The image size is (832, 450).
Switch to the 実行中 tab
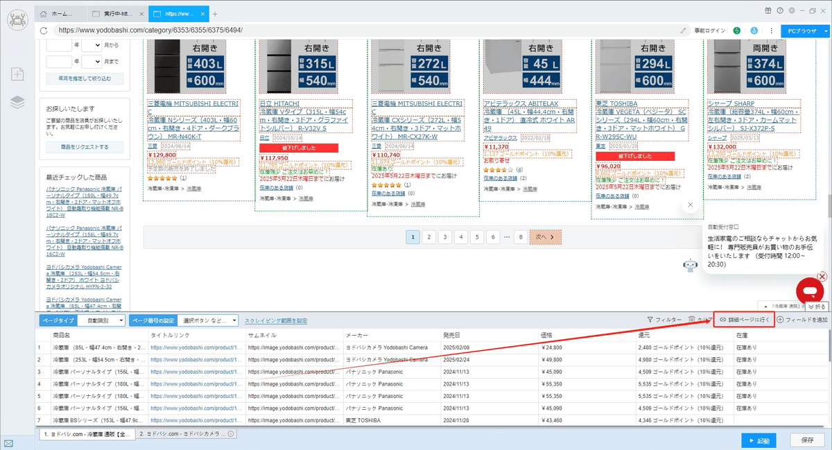coord(118,14)
